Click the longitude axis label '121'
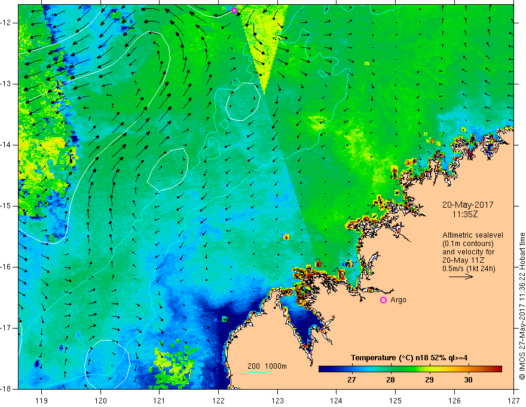Image resolution: width=526 pixels, height=407 pixels. [x=160, y=400]
